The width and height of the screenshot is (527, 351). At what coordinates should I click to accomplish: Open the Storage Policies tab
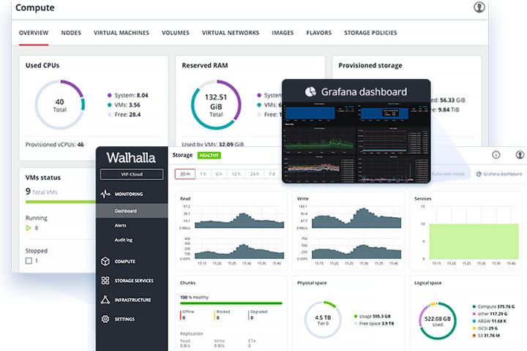coord(370,33)
